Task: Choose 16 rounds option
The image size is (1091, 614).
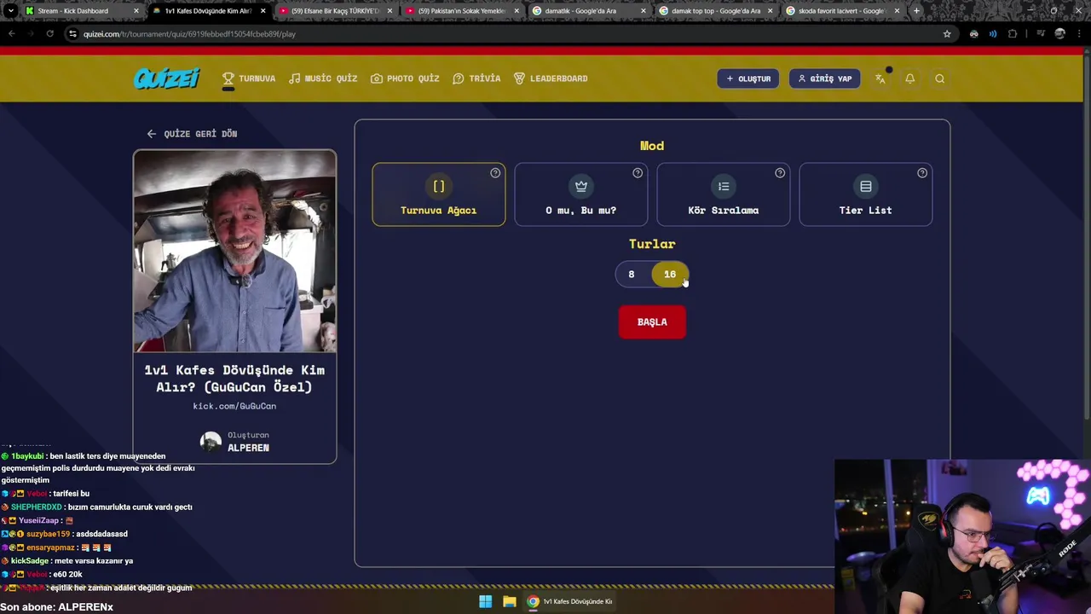Action: (670, 275)
